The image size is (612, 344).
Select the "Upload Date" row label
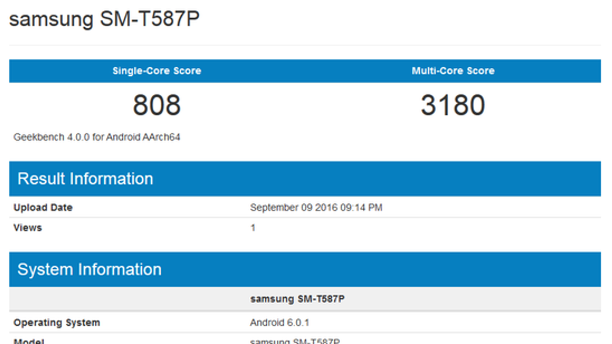coord(43,208)
